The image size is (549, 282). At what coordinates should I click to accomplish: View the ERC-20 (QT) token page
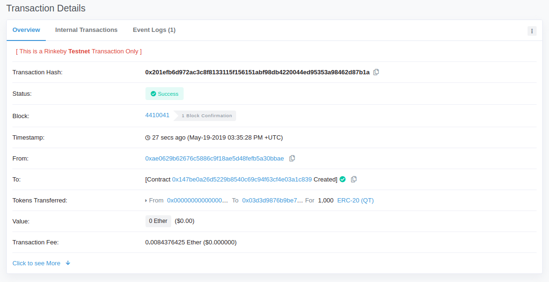click(x=355, y=200)
